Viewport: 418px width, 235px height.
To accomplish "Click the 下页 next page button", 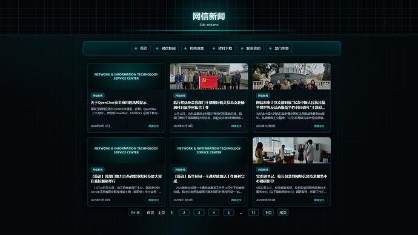I will (x=268, y=213).
